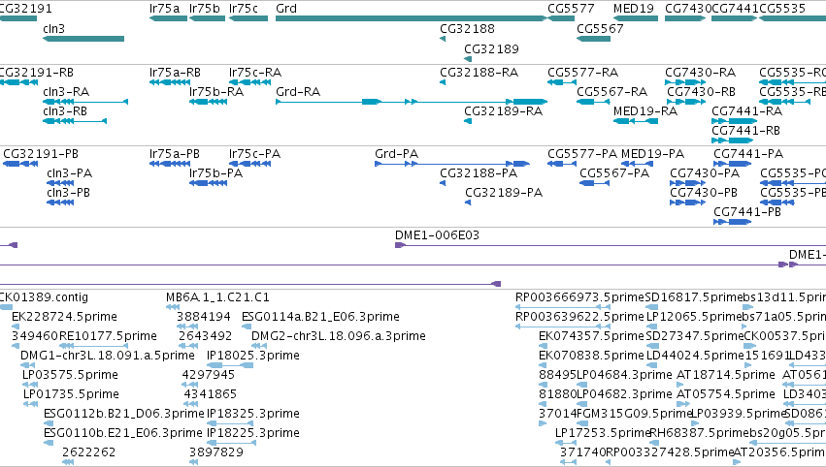Viewport: 826px width, 467px height.
Task: Click the CG32188 gene label
Action: click(467, 28)
